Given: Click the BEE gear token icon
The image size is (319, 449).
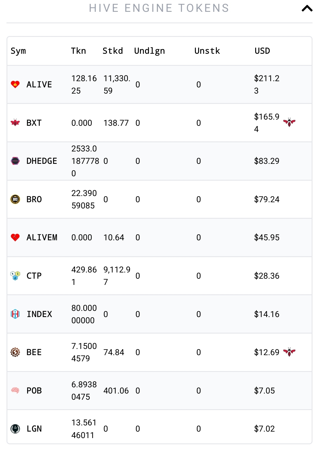Looking at the screenshot, I should pyautogui.click(x=15, y=352).
